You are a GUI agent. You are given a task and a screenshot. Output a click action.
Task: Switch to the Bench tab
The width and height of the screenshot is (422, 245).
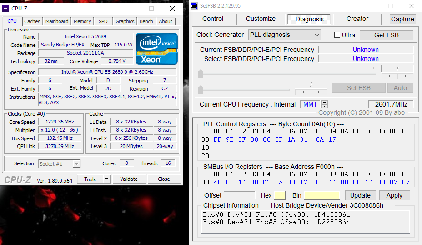pos(146,21)
